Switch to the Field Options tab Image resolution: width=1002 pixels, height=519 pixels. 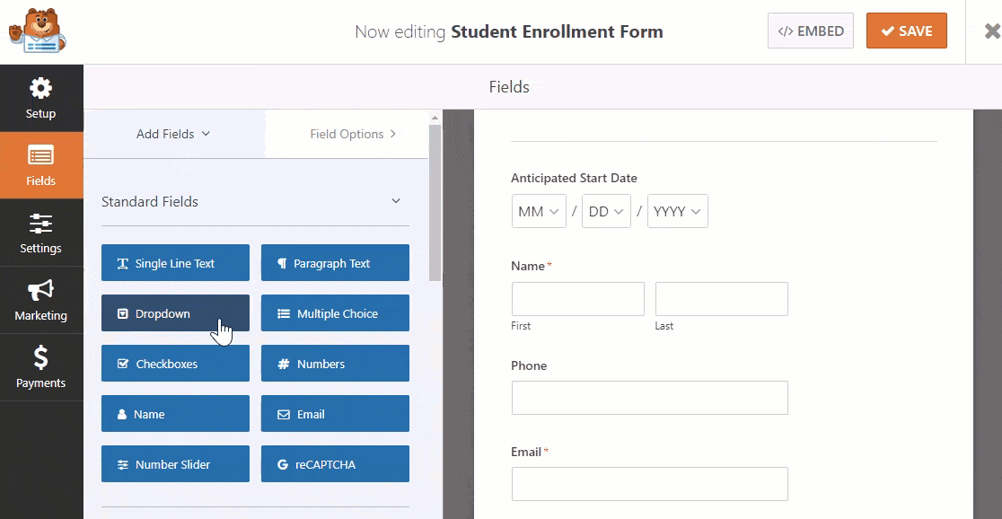point(352,134)
